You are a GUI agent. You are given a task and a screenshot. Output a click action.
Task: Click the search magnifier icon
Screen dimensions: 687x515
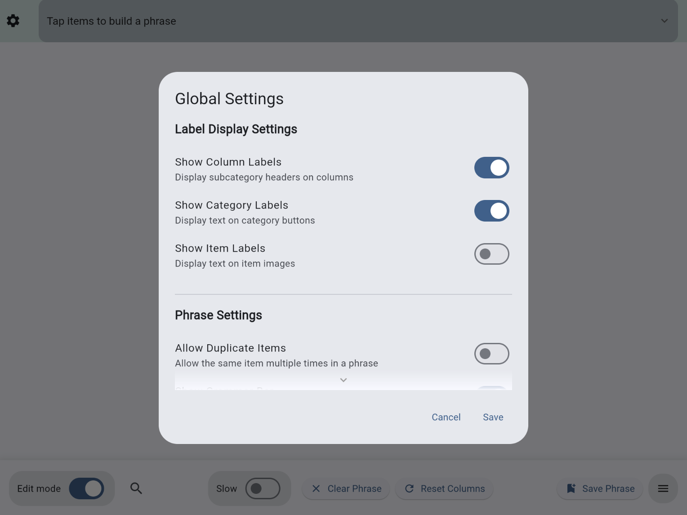pyautogui.click(x=136, y=488)
